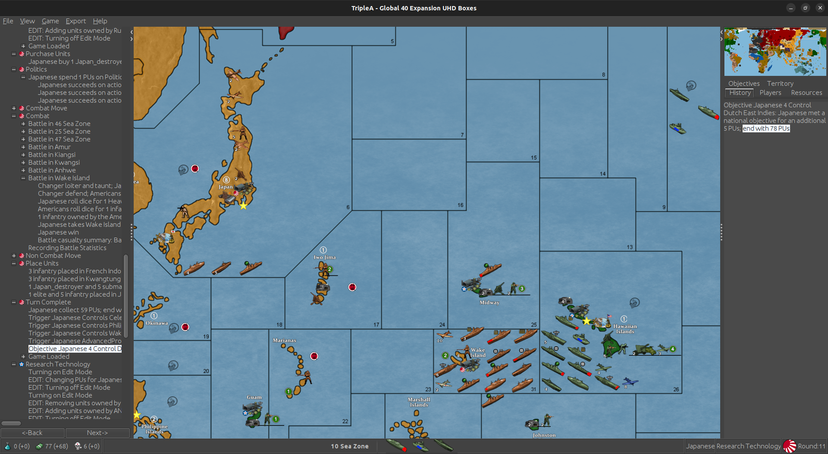Click the Japanese plane in sea zone 31 labeled 10

pos(445,335)
